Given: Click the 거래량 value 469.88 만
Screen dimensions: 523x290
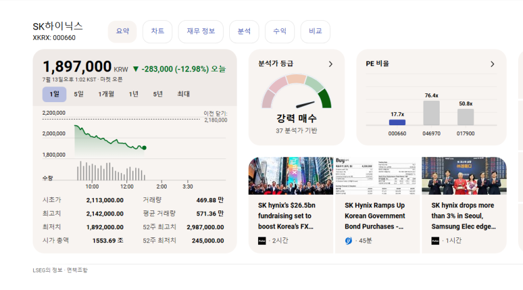Looking at the screenshot, I should pos(210,200).
